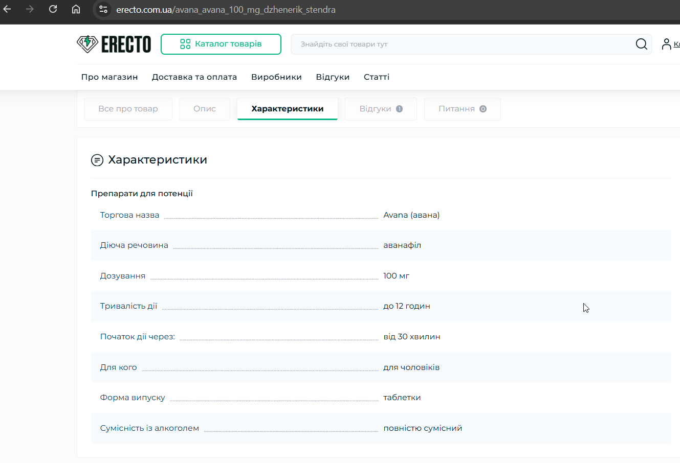The width and height of the screenshot is (680, 463).
Task: Select the value Avana (авана)
Action: [x=411, y=215]
